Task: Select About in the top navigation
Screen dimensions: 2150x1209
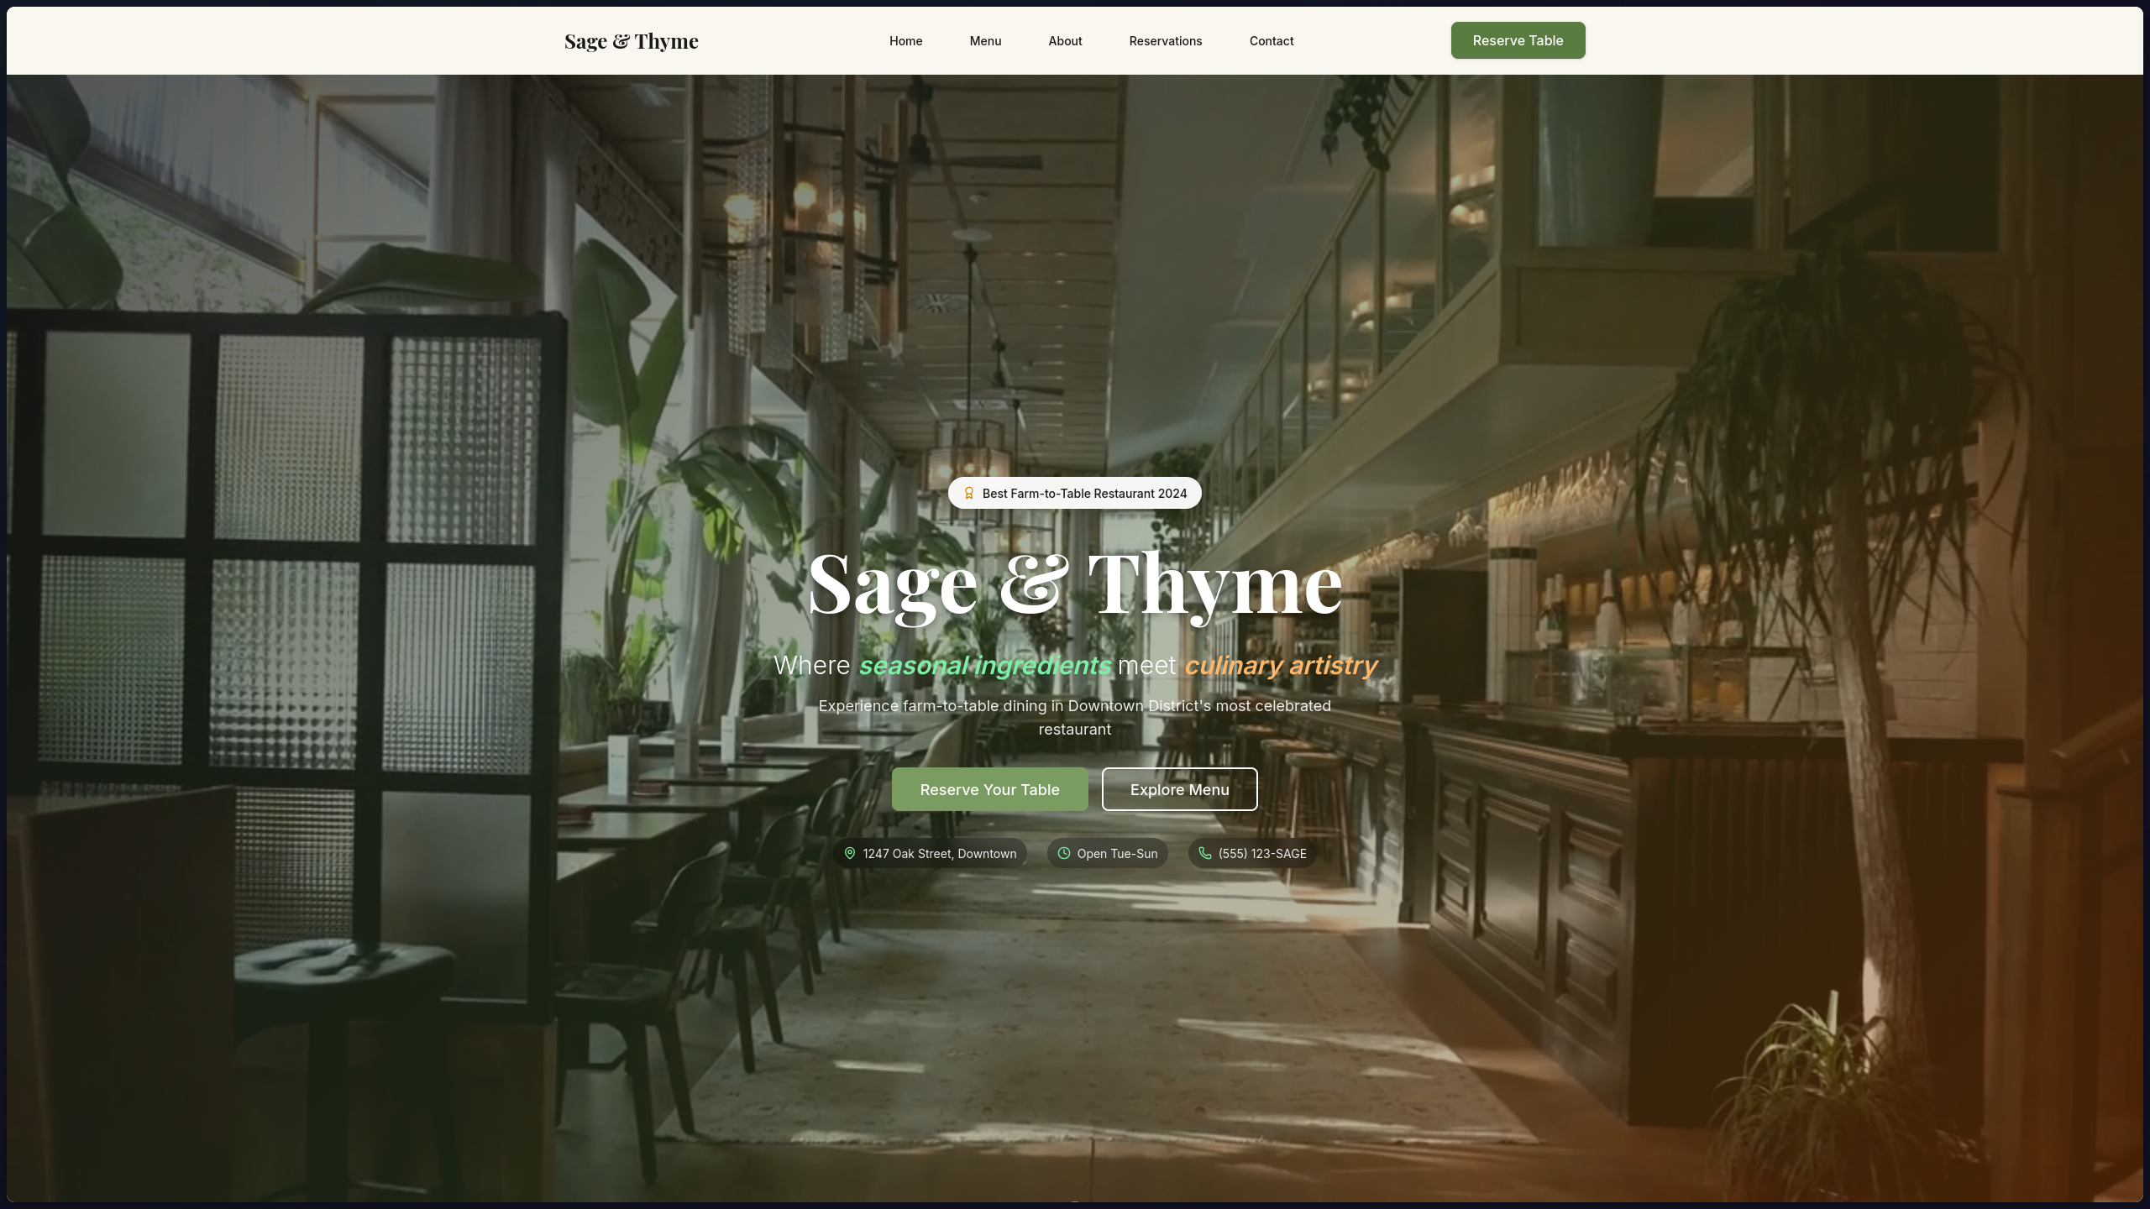Action: click(x=1065, y=41)
